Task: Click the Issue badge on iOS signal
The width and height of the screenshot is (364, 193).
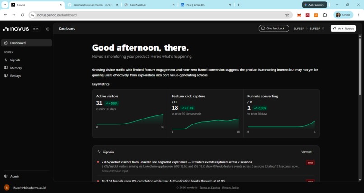Action: tap(310, 163)
